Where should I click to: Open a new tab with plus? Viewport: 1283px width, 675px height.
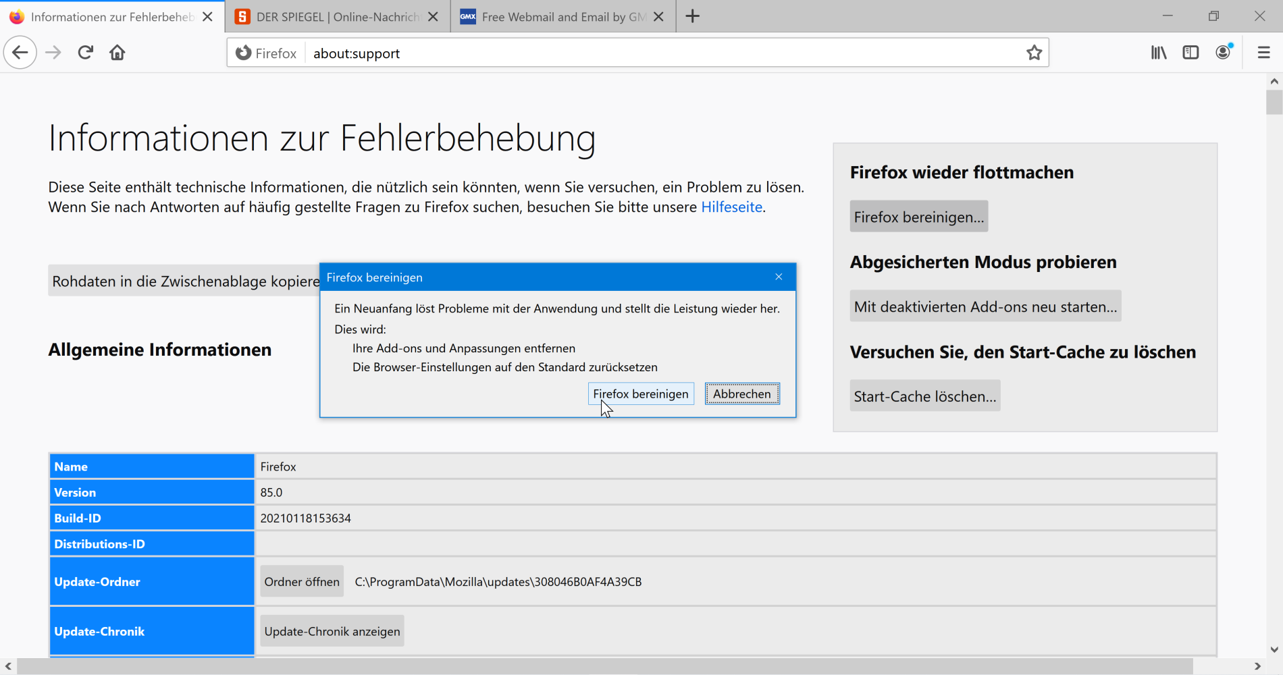click(x=693, y=16)
